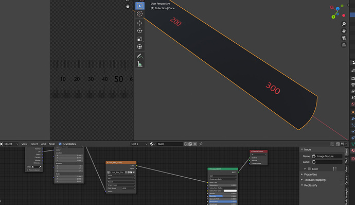355x205 pixels.
Task: Pin the node tree with pin icon
Action: click(201, 144)
